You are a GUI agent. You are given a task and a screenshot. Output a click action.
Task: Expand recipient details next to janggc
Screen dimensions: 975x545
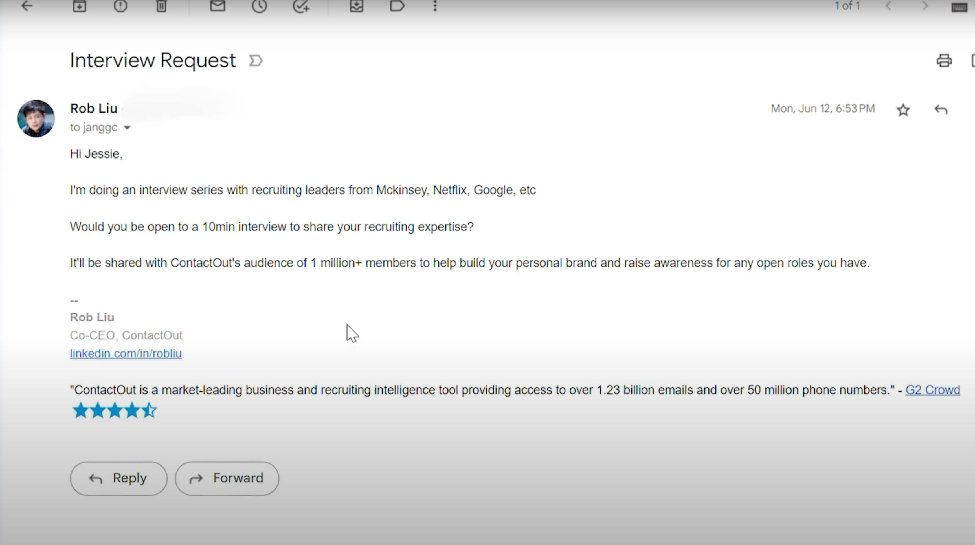click(x=127, y=128)
